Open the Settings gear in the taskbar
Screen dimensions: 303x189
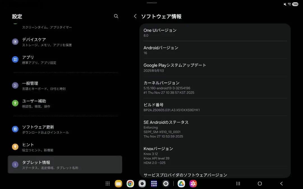(166, 183)
